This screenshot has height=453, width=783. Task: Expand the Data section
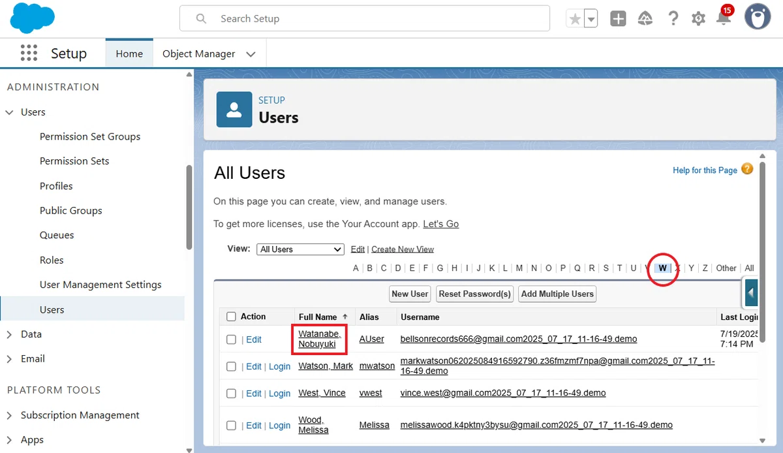pos(10,334)
